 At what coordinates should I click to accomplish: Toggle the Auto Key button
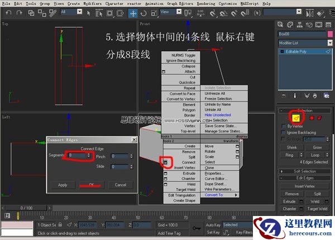[x=213, y=225]
